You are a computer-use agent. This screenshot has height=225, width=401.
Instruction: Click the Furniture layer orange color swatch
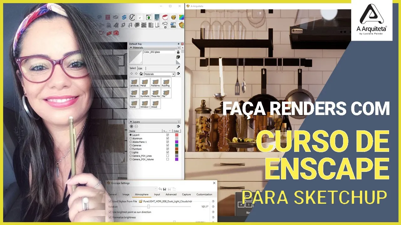click(176, 149)
